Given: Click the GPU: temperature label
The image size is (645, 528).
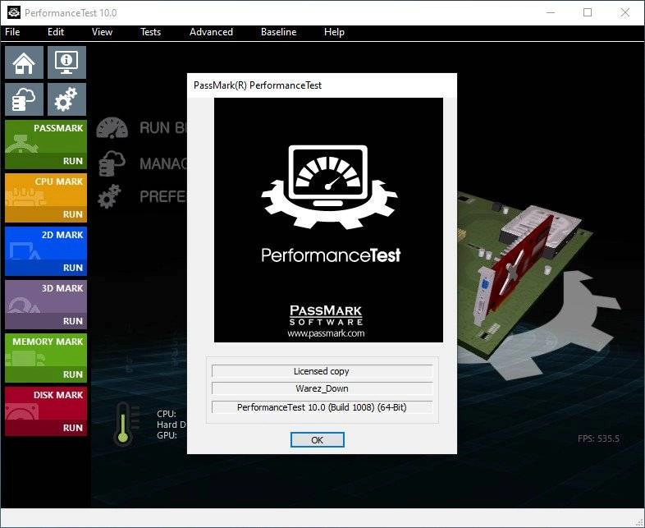Looking at the screenshot, I should click(167, 435).
